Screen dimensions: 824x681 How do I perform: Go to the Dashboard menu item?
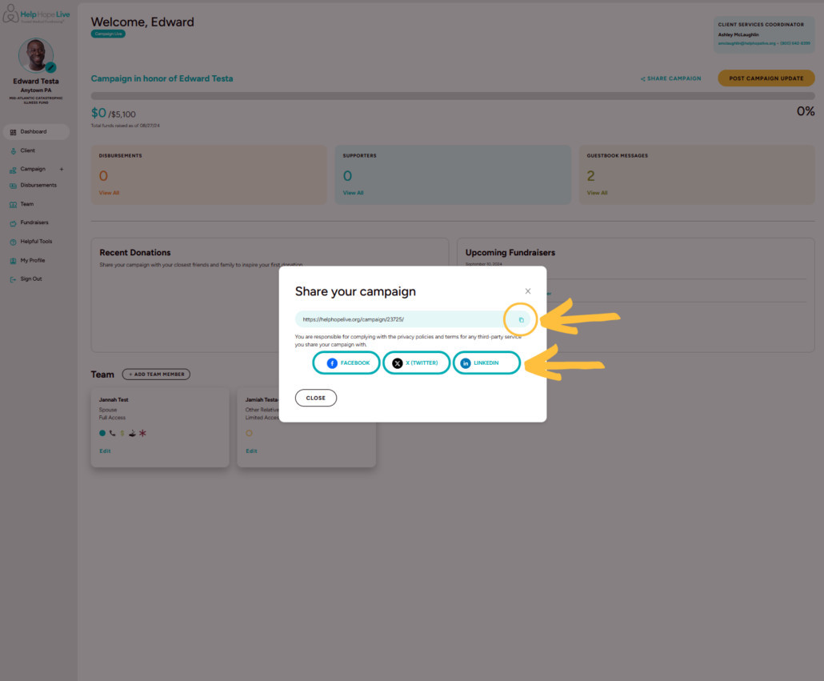pos(36,132)
